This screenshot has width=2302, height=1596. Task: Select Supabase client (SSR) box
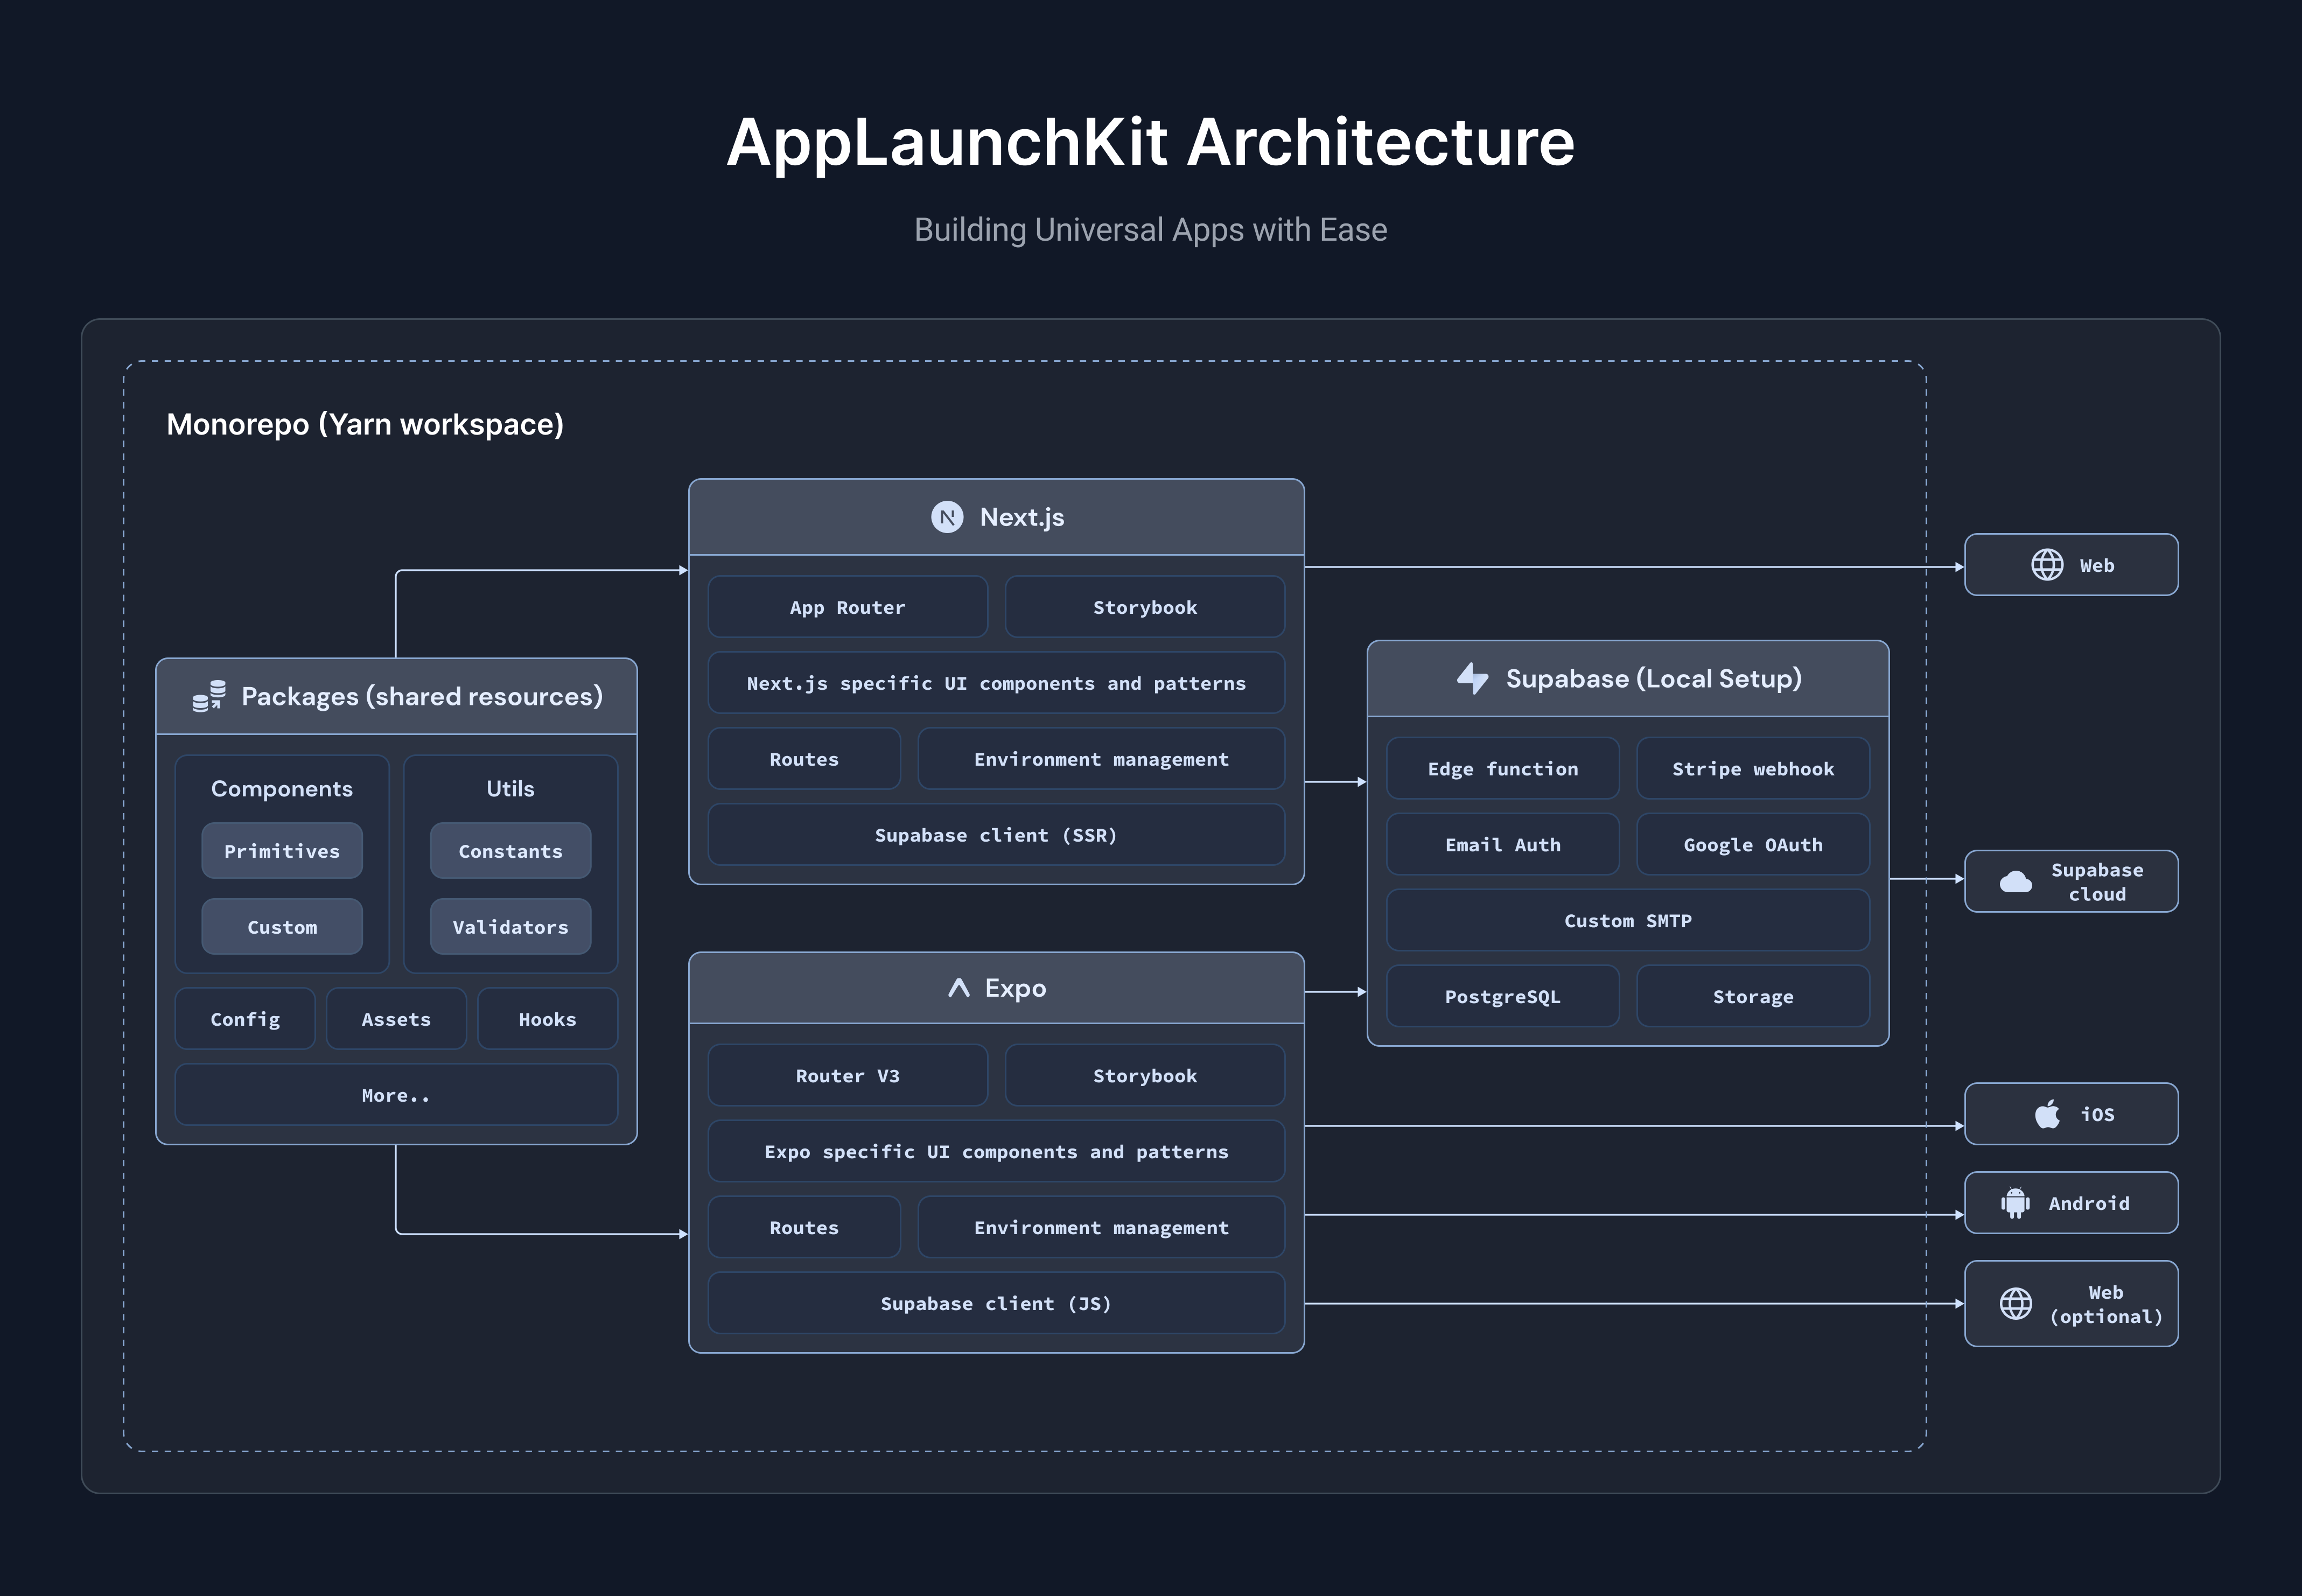[x=996, y=835]
